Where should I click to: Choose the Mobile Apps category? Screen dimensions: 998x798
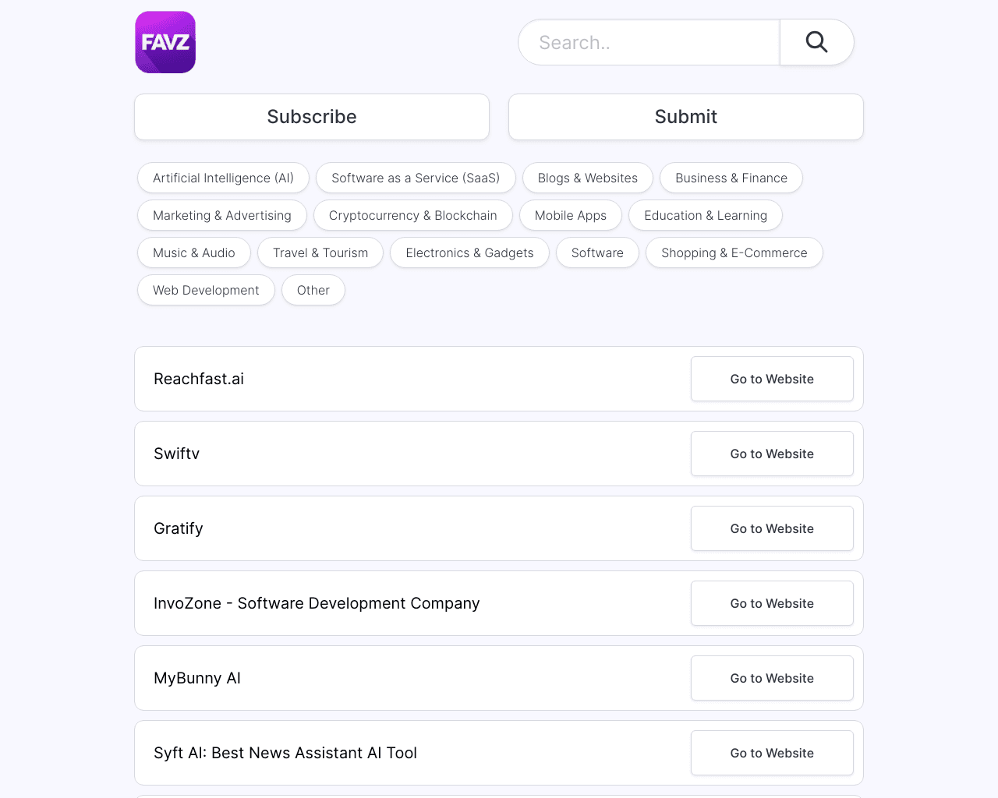pyautogui.click(x=570, y=215)
